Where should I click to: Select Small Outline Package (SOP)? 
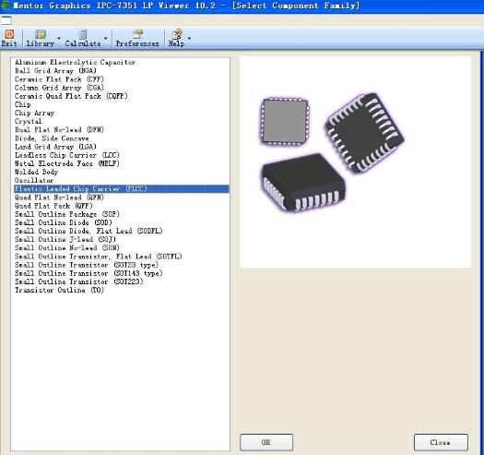pyautogui.click(x=67, y=214)
